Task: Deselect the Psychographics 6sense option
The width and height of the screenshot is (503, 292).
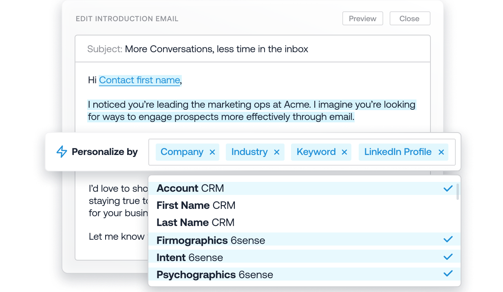Action: (304, 274)
